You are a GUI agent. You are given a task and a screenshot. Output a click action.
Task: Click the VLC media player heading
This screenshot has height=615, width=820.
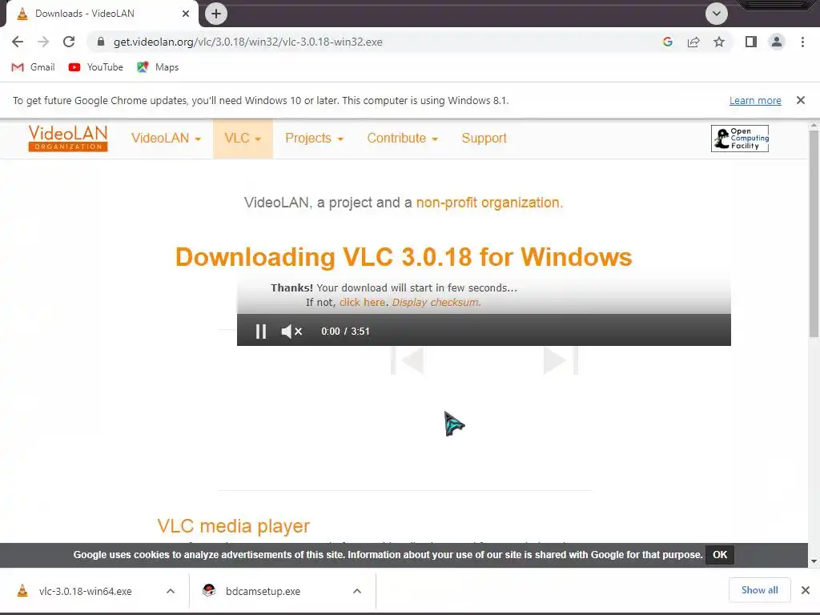point(233,525)
